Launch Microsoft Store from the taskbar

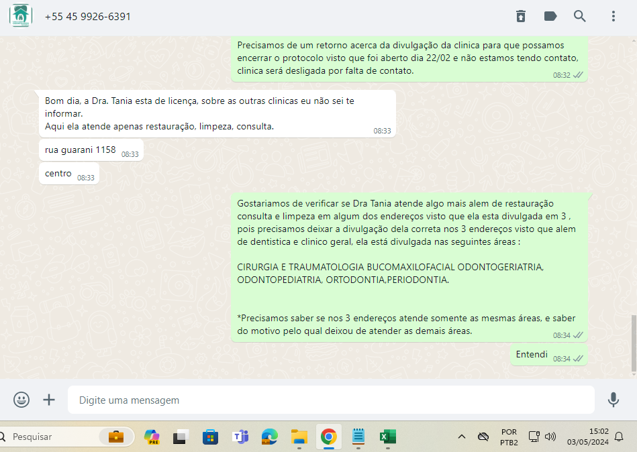click(211, 437)
